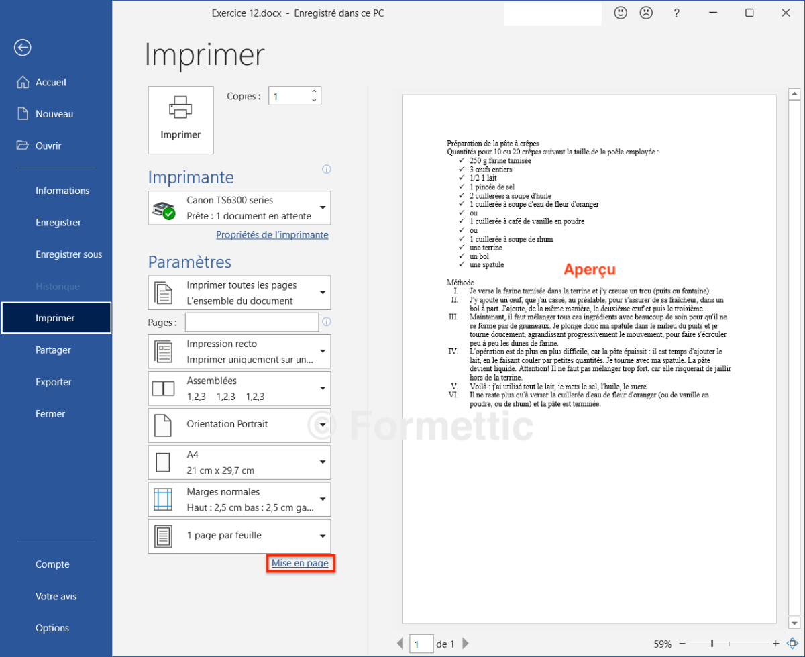Open the Canon TS6300 series printer dropdown
Screen dimensions: 805x657
(x=239, y=208)
